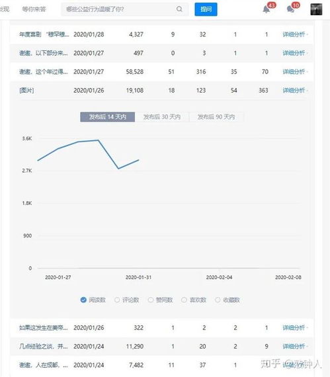Collapse 详细分析 for the [图片] row
This screenshot has width=330, height=377.
295,91
